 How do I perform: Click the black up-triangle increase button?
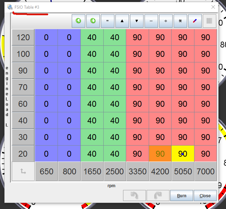(122, 21)
